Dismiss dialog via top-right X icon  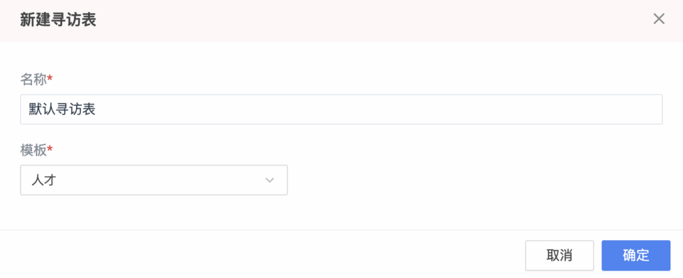pos(658,19)
